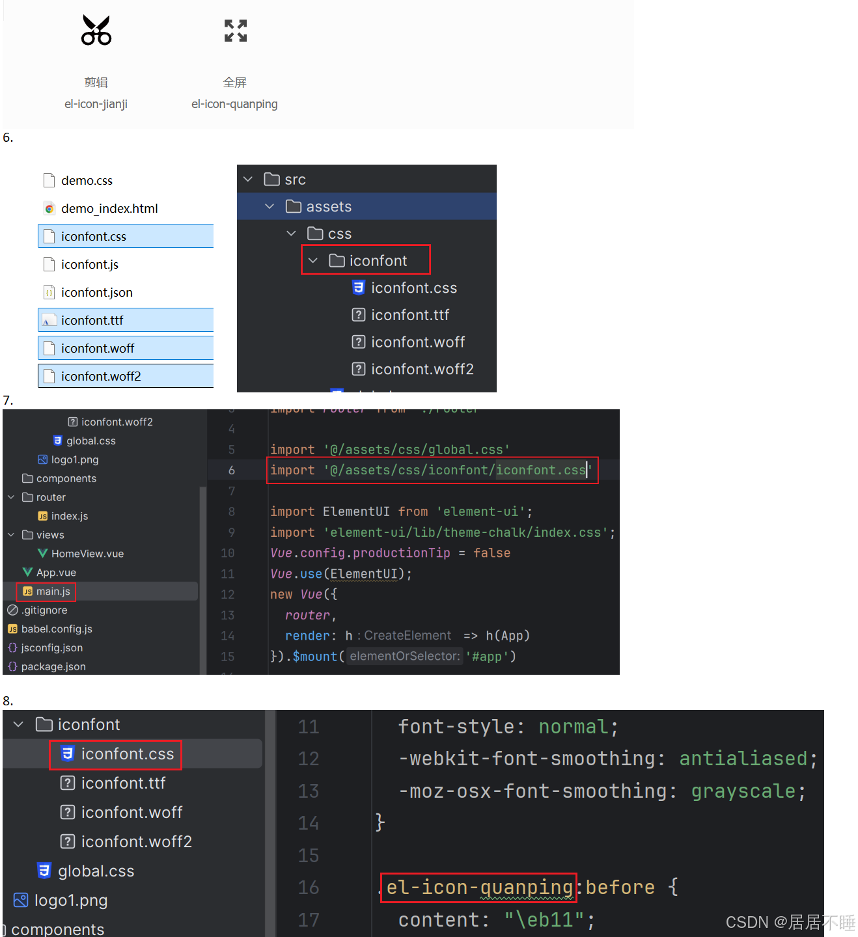Click the Vue icon beside HomeView.vue
Viewport: 858px width, 937px height.
coord(42,553)
